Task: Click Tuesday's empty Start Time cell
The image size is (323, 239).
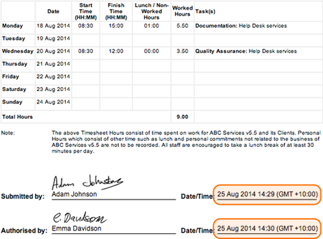Action: click(86, 40)
